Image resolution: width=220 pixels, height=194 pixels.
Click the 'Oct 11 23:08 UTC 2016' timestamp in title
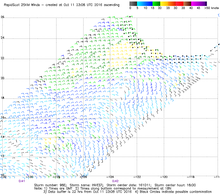point(83,5)
